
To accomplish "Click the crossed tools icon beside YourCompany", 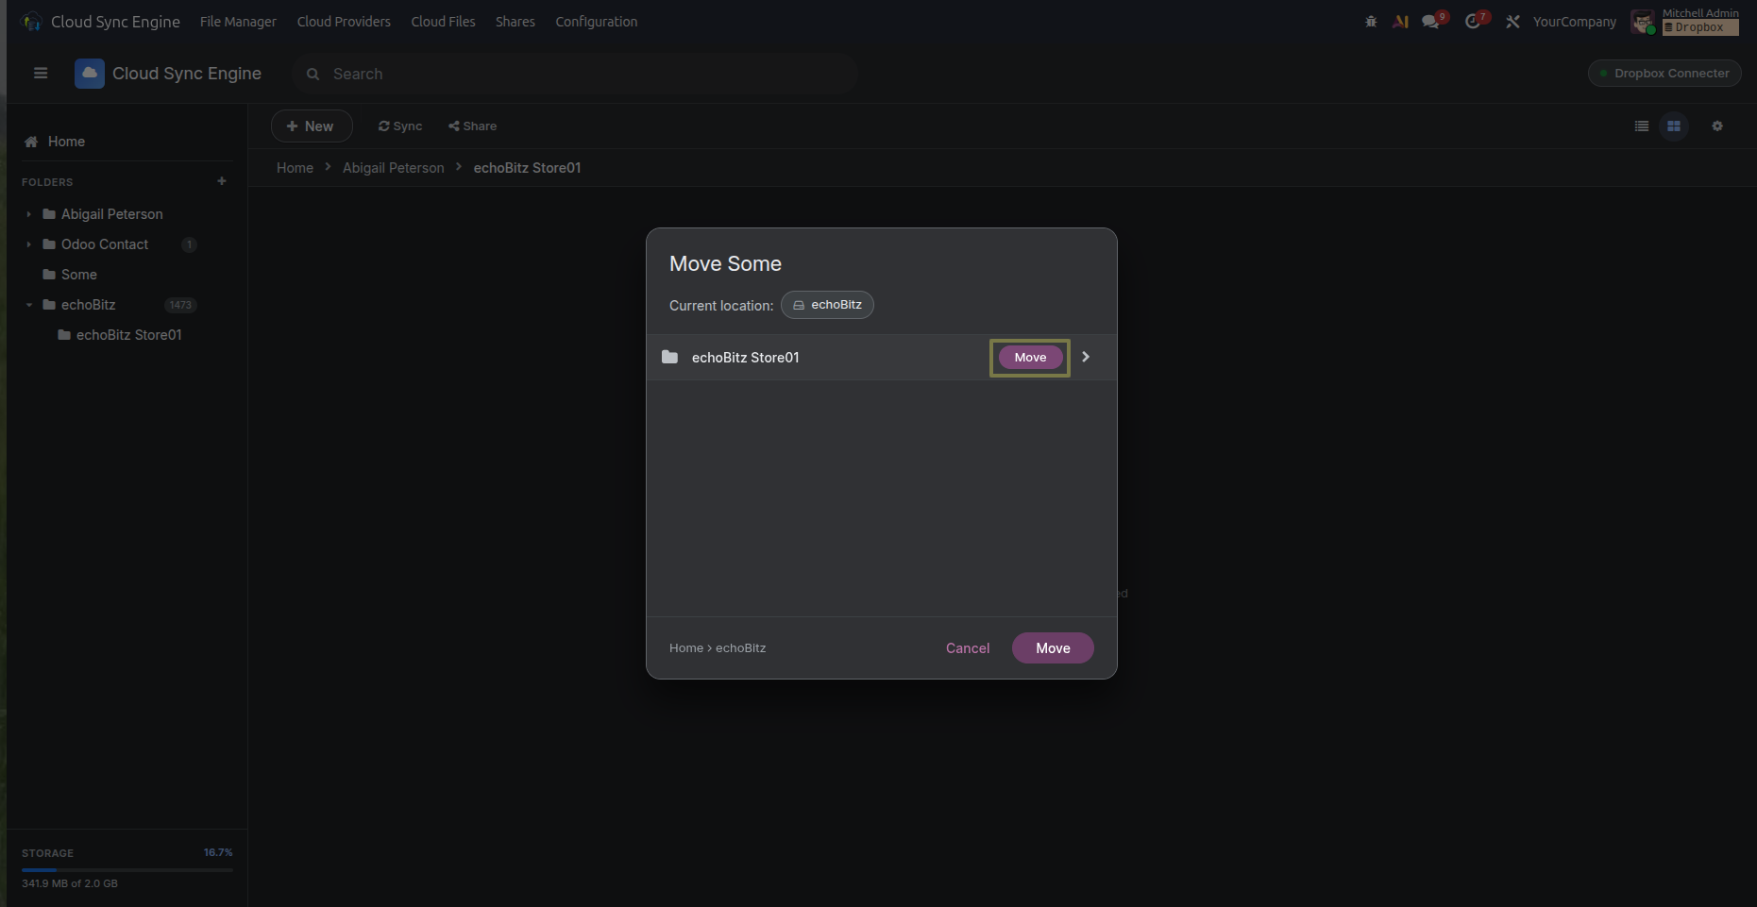I will (1512, 22).
